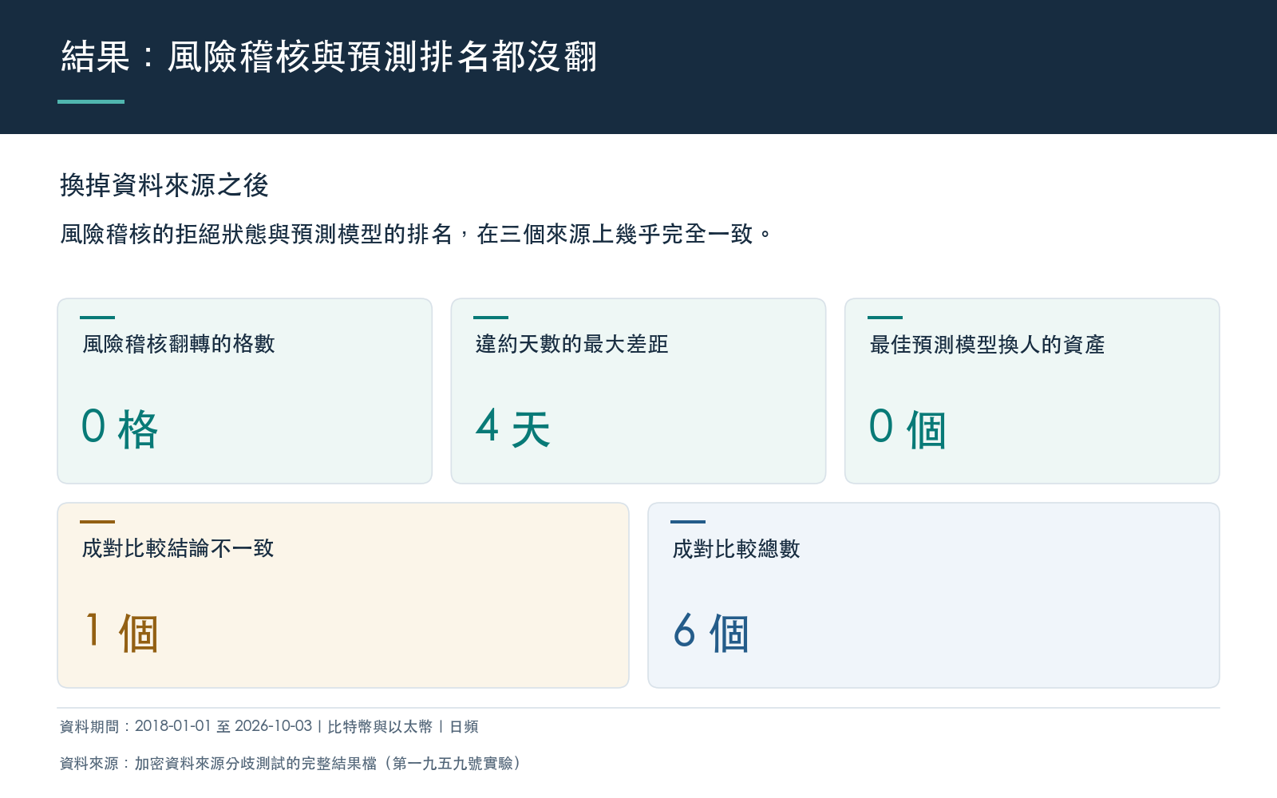The height and width of the screenshot is (798, 1277).
Task: Select the value 0 個
Action: tap(907, 429)
